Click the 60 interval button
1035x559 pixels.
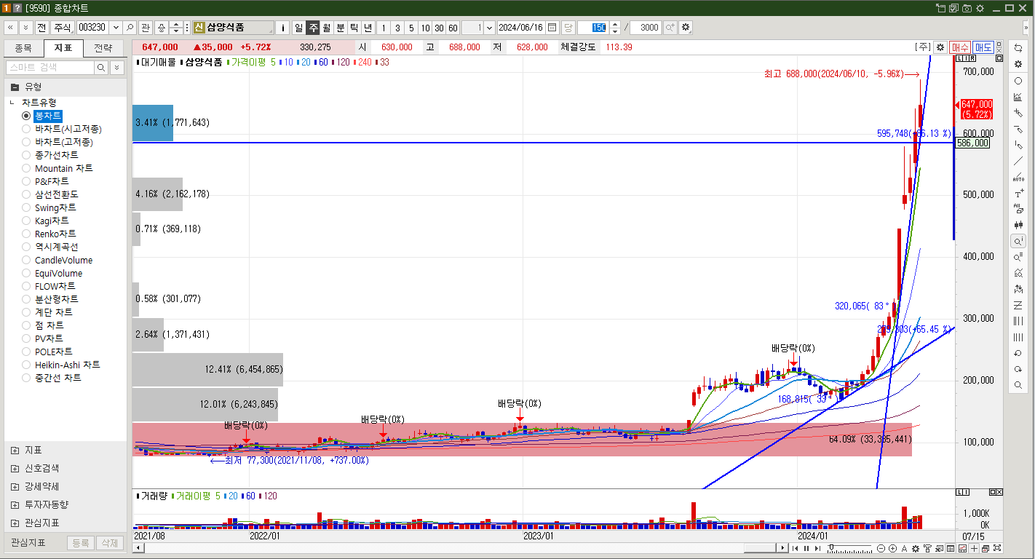453,28
